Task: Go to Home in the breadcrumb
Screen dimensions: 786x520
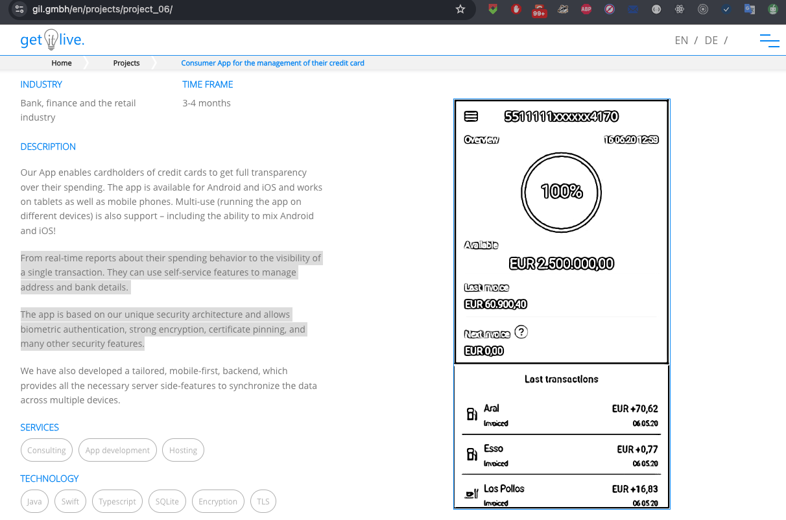Action: pyautogui.click(x=62, y=63)
